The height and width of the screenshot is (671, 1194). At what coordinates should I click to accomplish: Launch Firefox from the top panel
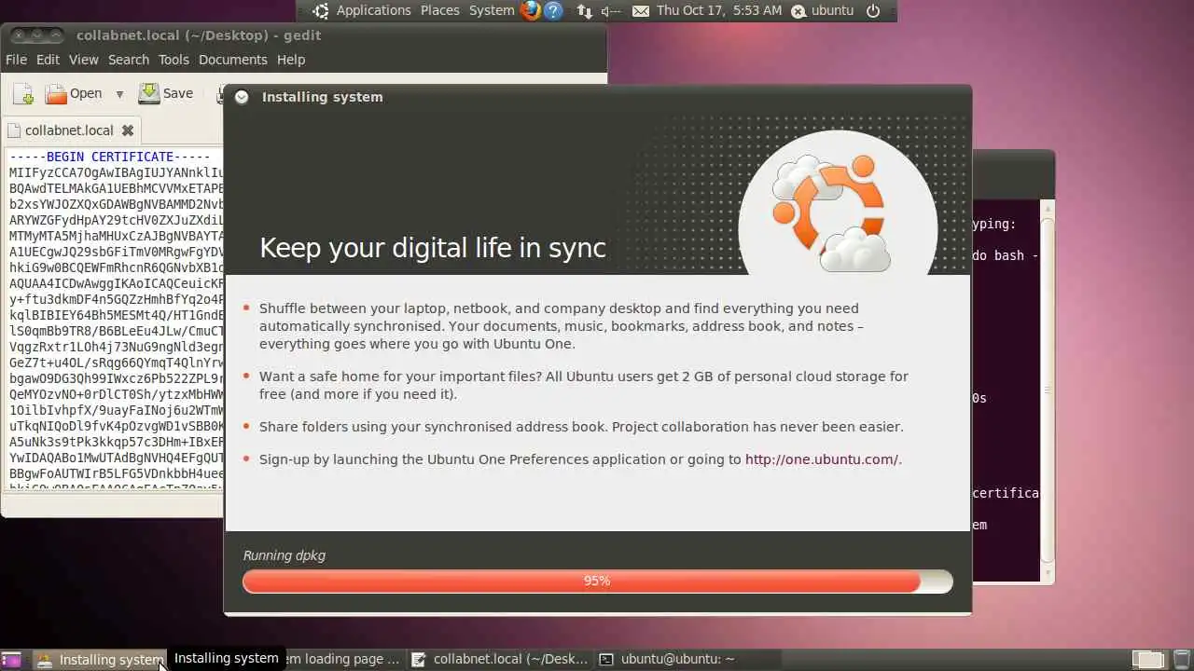[531, 11]
